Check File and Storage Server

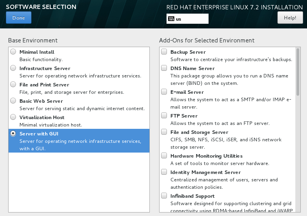click(x=164, y=132)
